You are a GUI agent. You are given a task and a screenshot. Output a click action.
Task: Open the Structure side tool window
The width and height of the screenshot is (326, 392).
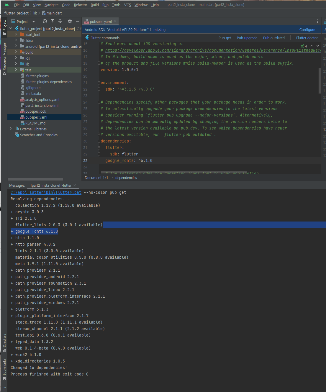tap(4, 342)
